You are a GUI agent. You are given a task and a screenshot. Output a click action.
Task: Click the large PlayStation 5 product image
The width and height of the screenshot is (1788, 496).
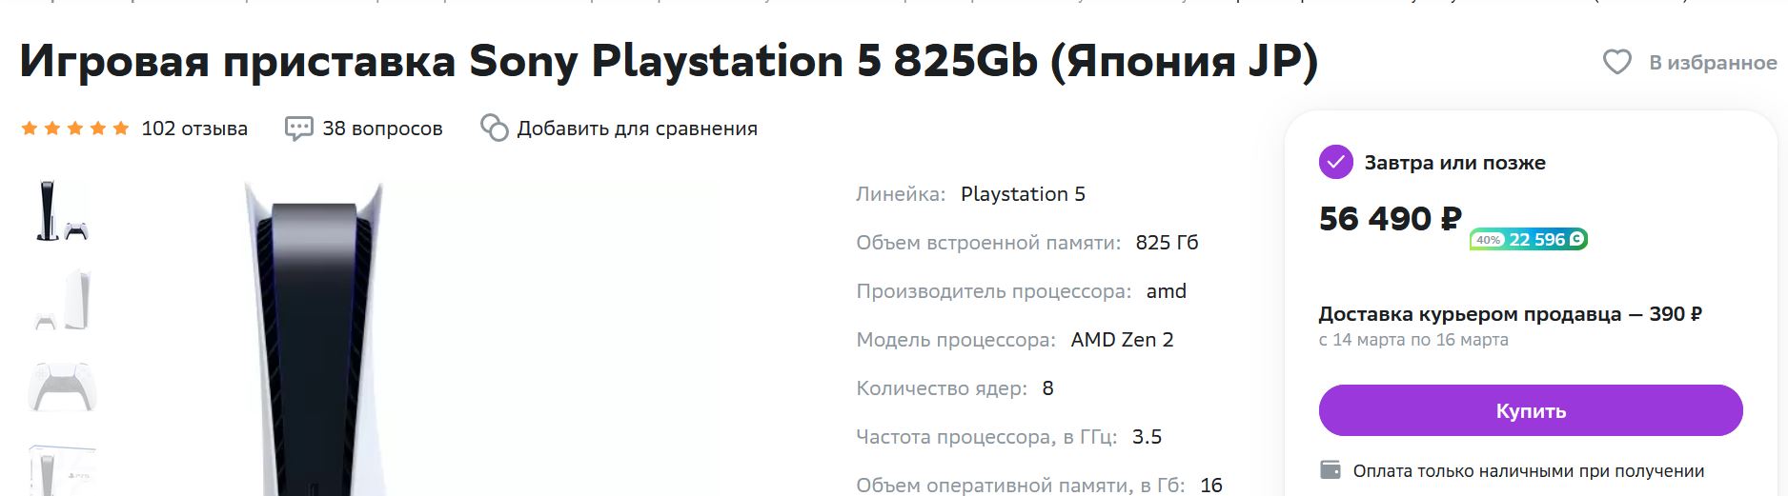[313, 343]
